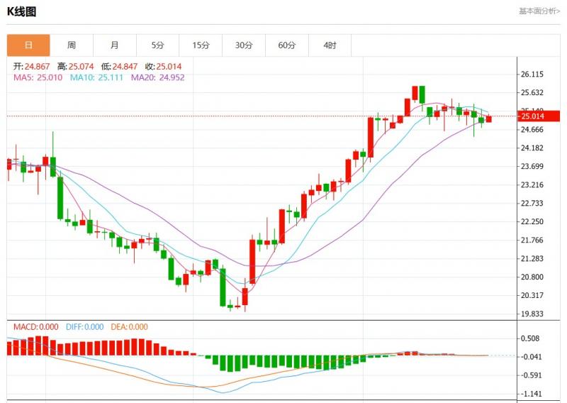Click the 19.833 price axis label

tap(532, 314)
